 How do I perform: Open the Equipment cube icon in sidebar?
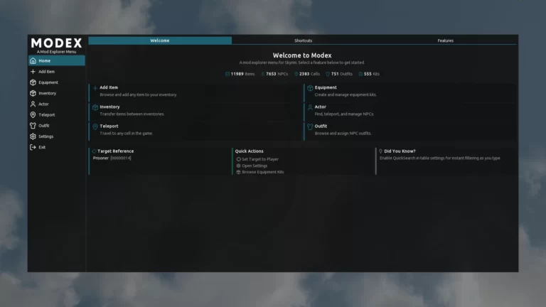point(33,82)
